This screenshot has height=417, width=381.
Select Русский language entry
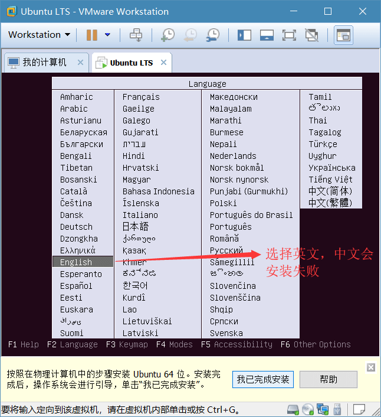pos(226,250)
